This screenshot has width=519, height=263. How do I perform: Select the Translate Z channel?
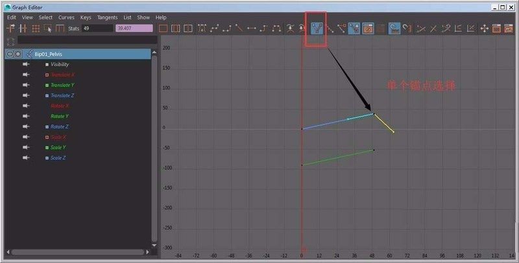62,95
